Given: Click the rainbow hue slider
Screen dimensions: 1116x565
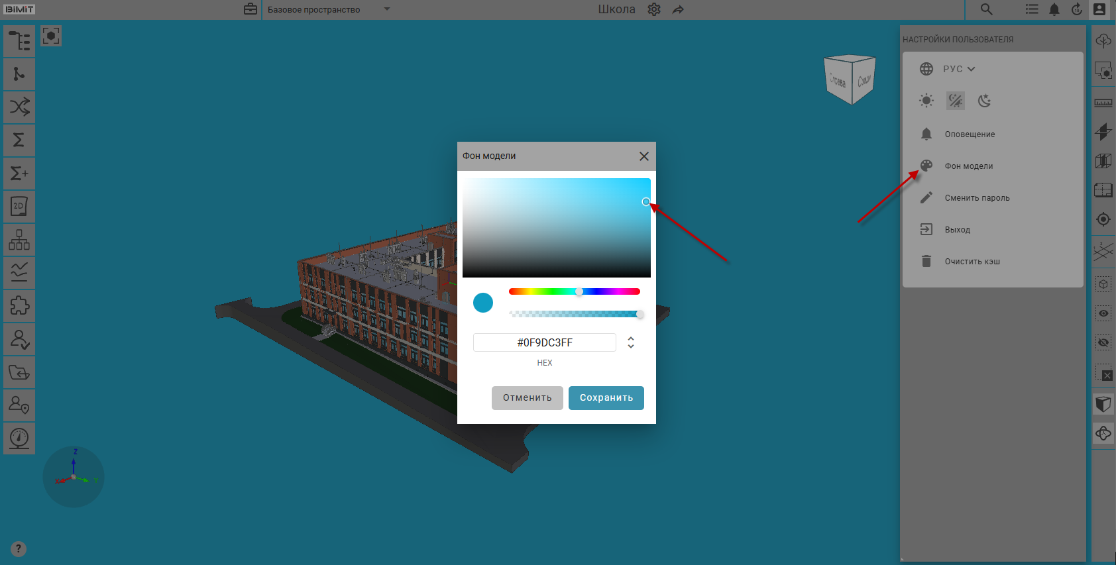Looking at the screenshot, I should click(574, 291).
